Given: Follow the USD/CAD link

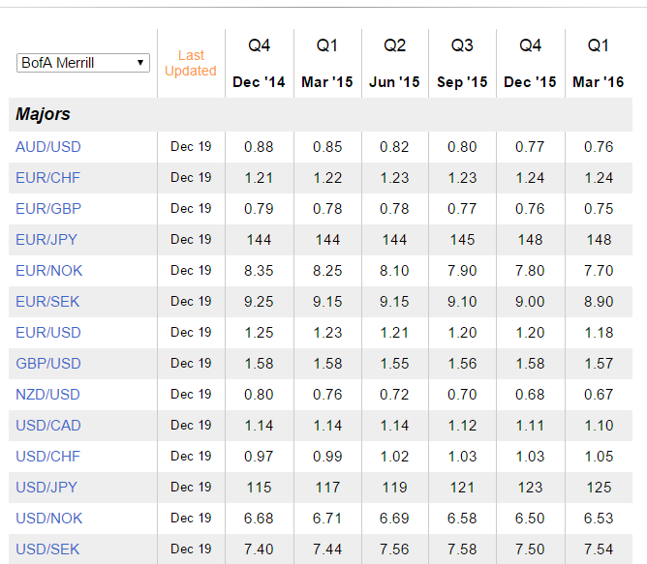Looking at the screenshot, I should 48,425.
